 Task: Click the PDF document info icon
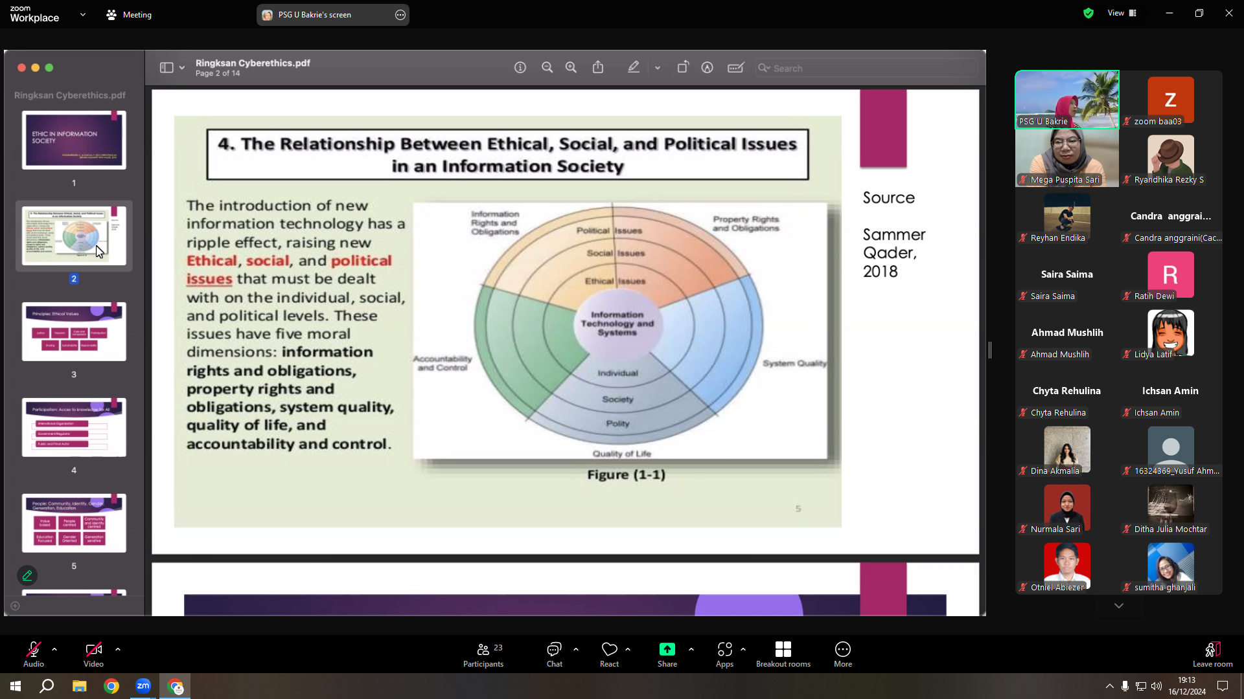(x=520, y=67)
